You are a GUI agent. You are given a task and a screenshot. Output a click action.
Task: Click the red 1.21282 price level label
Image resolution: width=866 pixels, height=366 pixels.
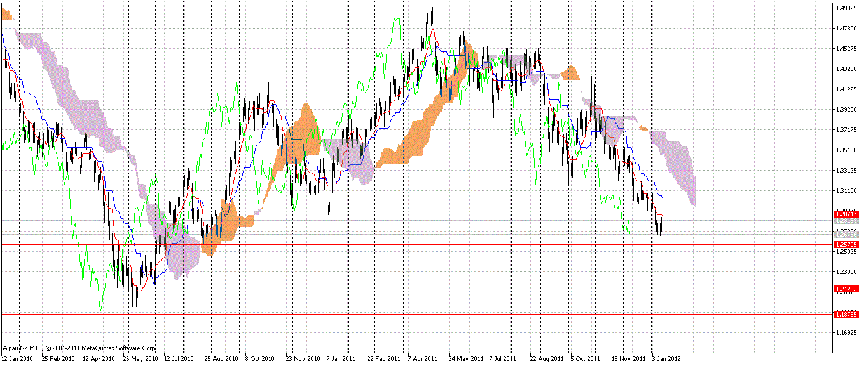point(846,289)
